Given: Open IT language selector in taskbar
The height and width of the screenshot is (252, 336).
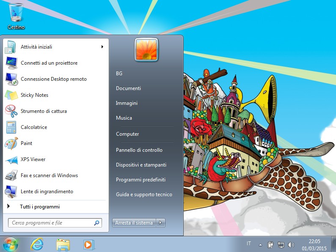Looking at the screenshot, I should click(x=248, y=244).
